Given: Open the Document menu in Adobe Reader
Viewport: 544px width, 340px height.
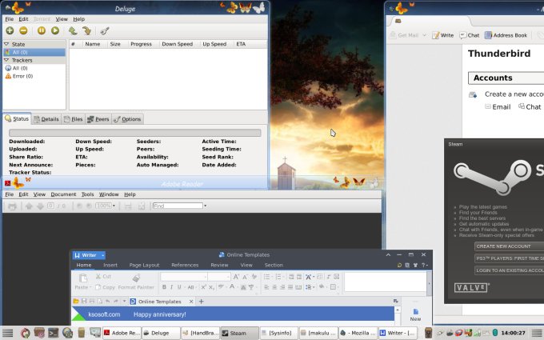Looking at the screenshot, I should tap(63, 194).
